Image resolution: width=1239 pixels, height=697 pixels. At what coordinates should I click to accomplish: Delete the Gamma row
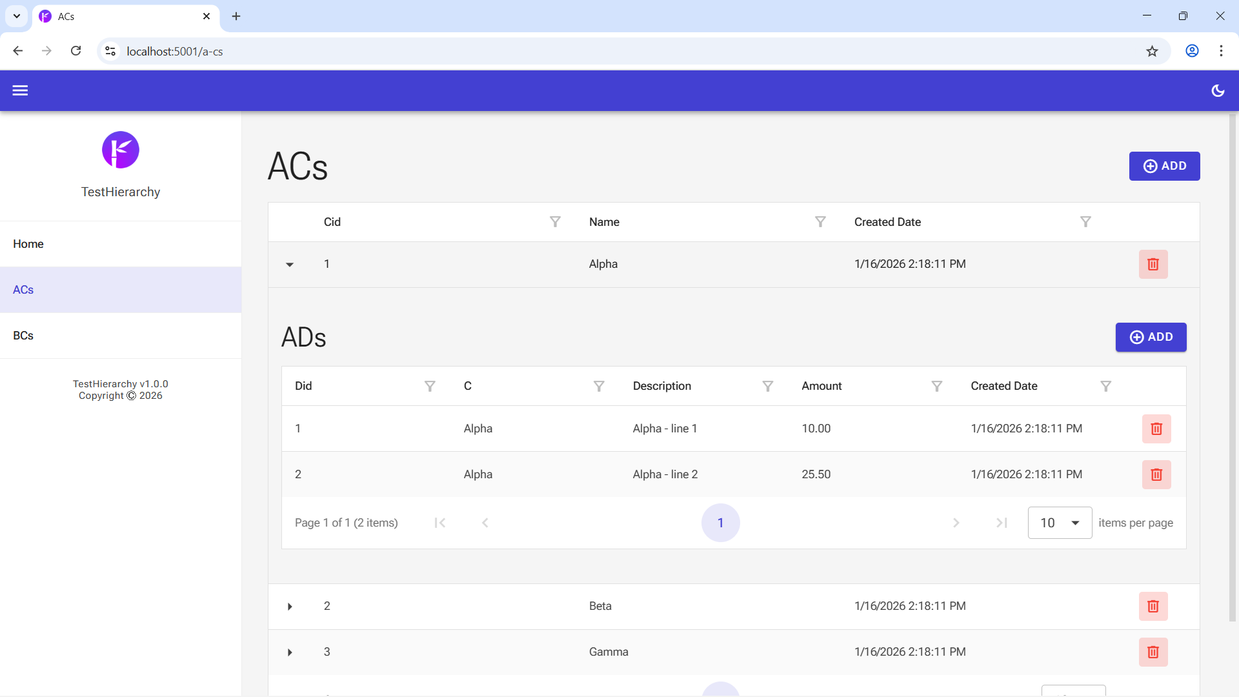click(x=1153, y=652)
